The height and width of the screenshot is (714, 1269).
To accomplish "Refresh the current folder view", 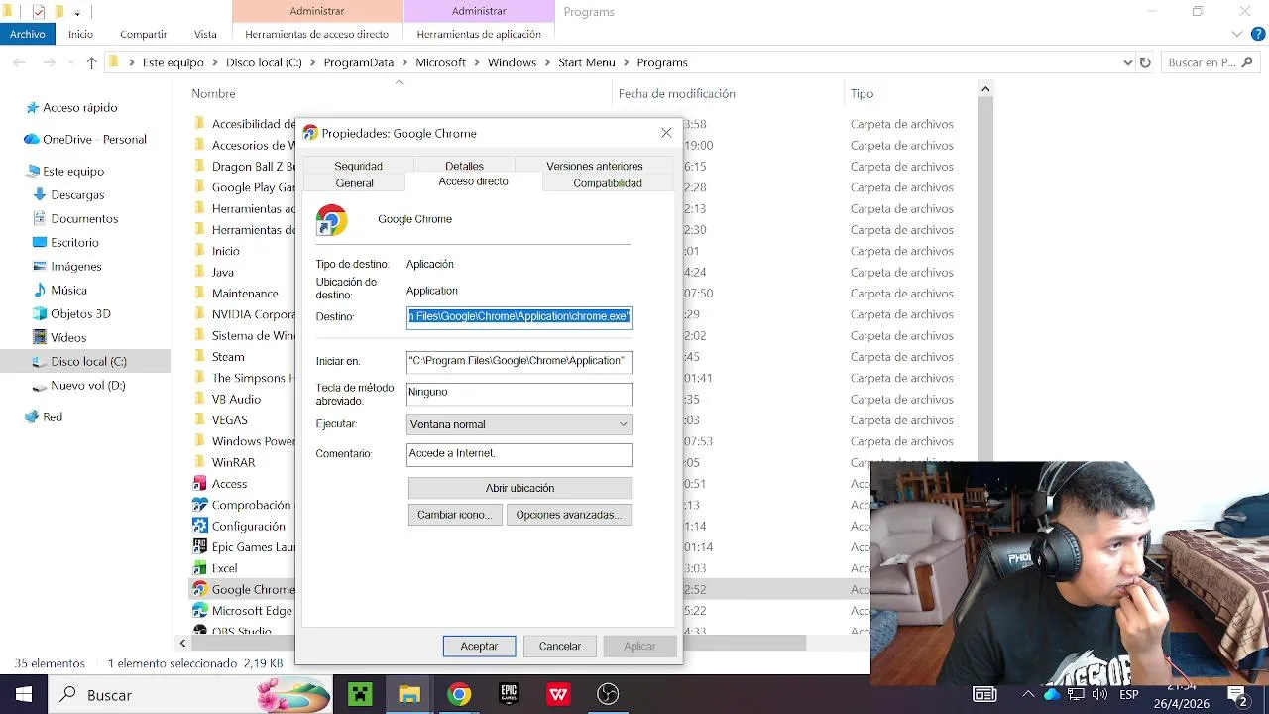I will tap(1145, 62).
